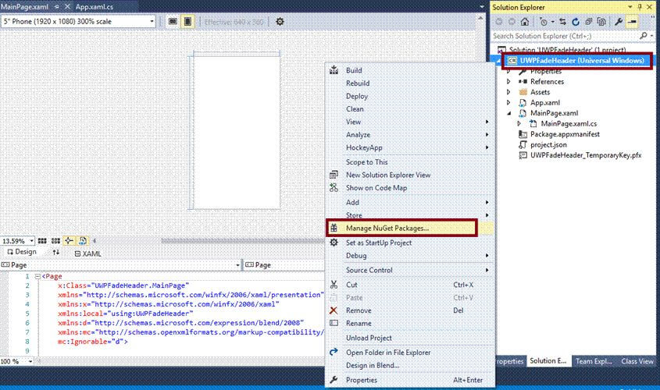This screenshot has height=390, width=660.
Task: Switch to the Design pane tab
Action: point(22,252)
